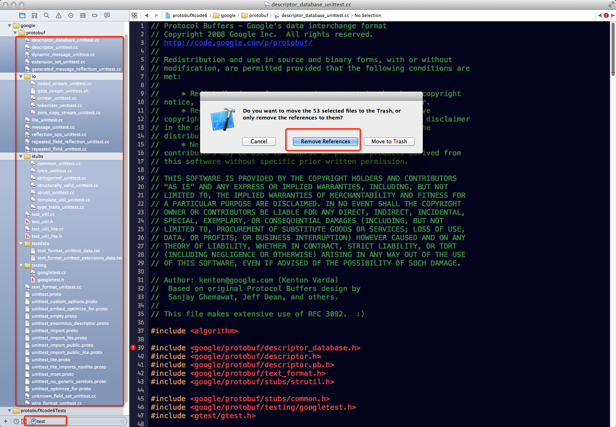This screenshot has height=427, width=616.
Task: Collapse the io folder
Action: tap(21, 76)
